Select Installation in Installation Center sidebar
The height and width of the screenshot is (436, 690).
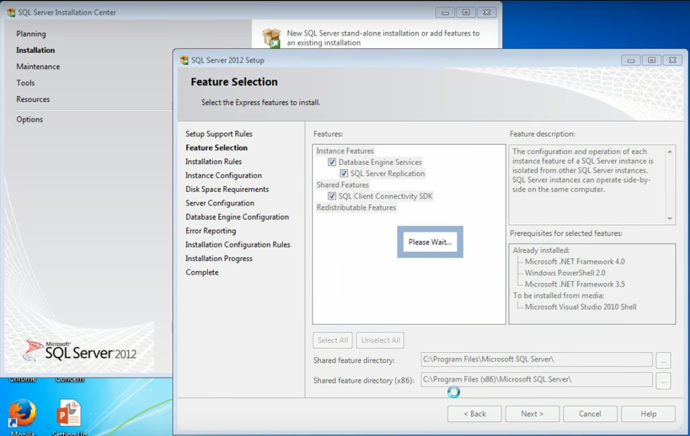click(x=36, y=50)
